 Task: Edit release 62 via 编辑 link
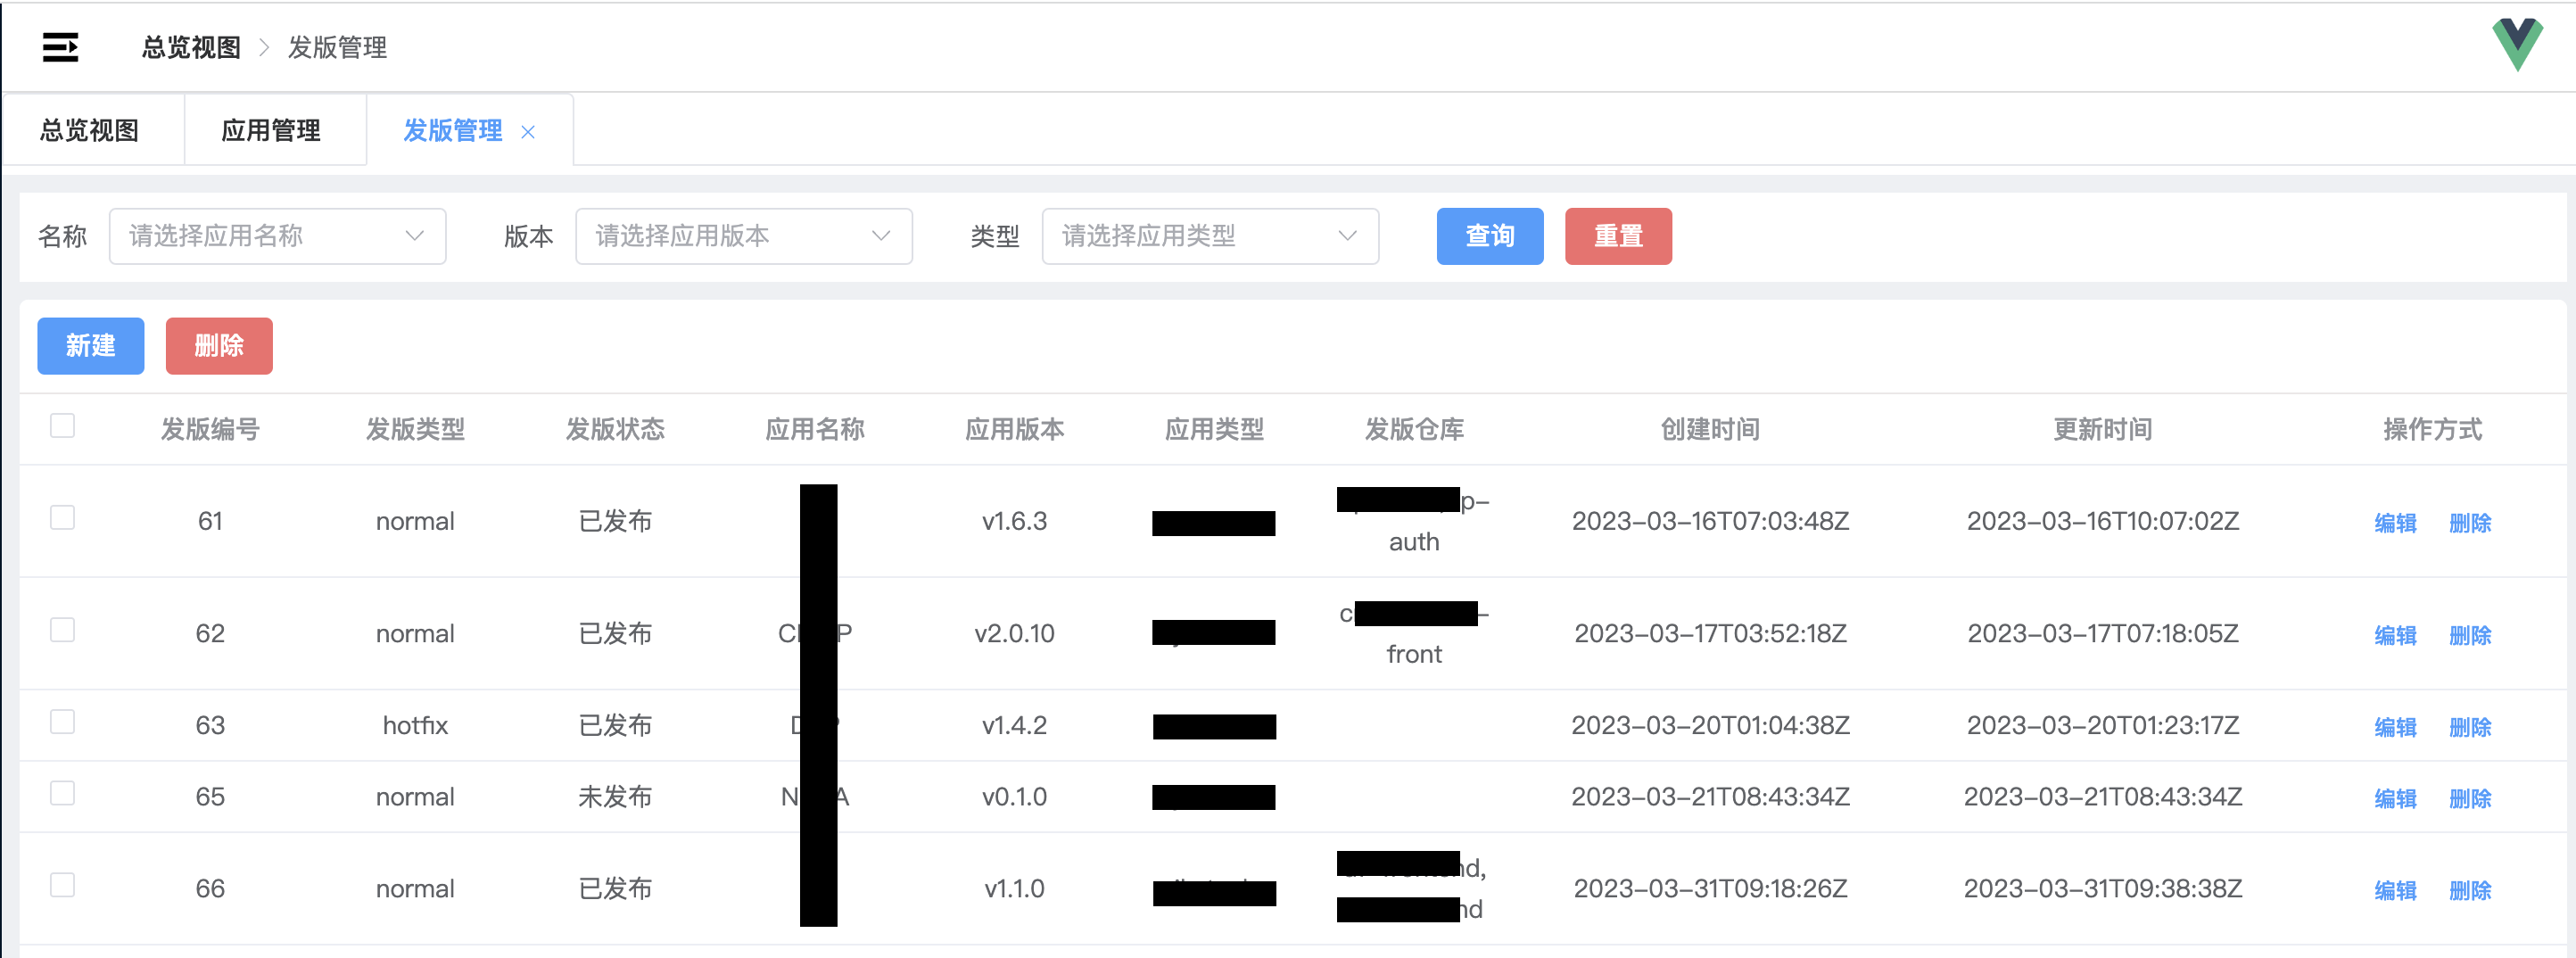2395,634
